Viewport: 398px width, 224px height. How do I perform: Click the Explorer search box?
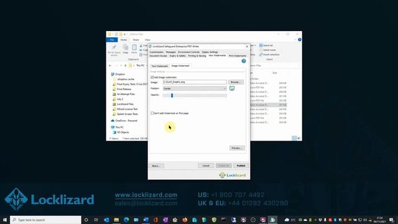tap(274, 65)
